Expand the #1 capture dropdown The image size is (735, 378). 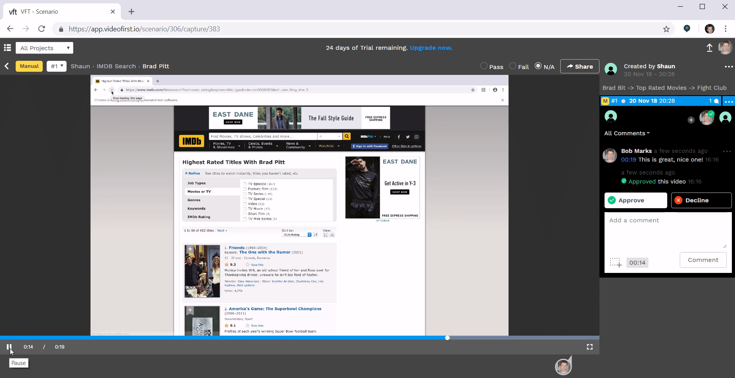click(56, 66)
